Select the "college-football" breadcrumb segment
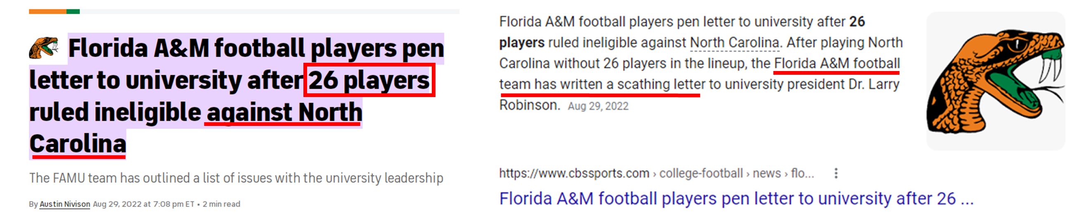 700,173
